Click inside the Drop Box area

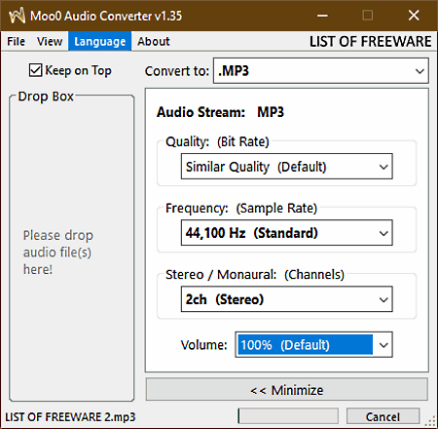tap(72, 249)
